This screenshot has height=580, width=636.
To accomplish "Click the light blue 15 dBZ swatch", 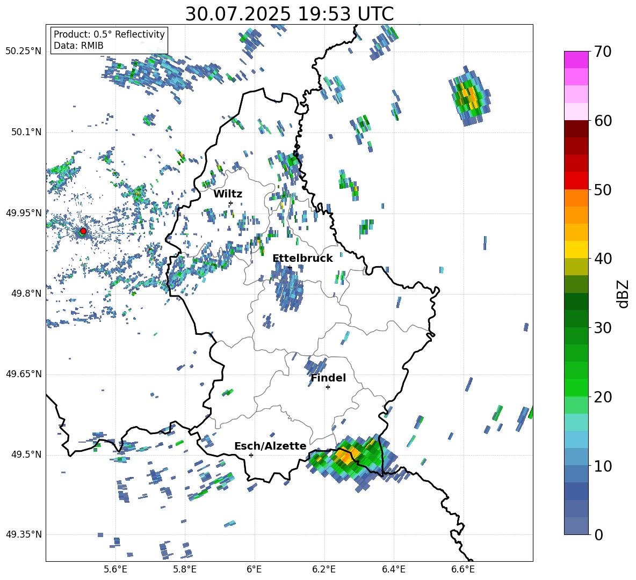I will pos(576,439).
